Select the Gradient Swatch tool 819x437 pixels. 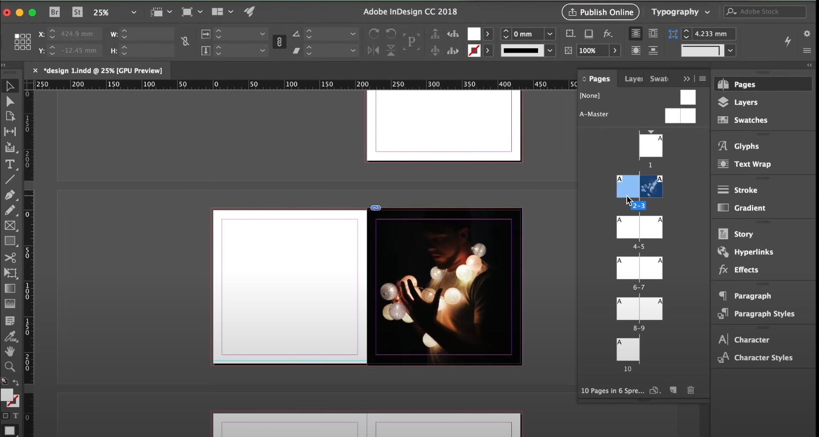(x=10, y=289)
